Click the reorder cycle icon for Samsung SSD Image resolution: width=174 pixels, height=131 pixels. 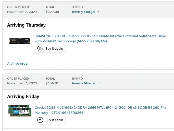point(40,49)
